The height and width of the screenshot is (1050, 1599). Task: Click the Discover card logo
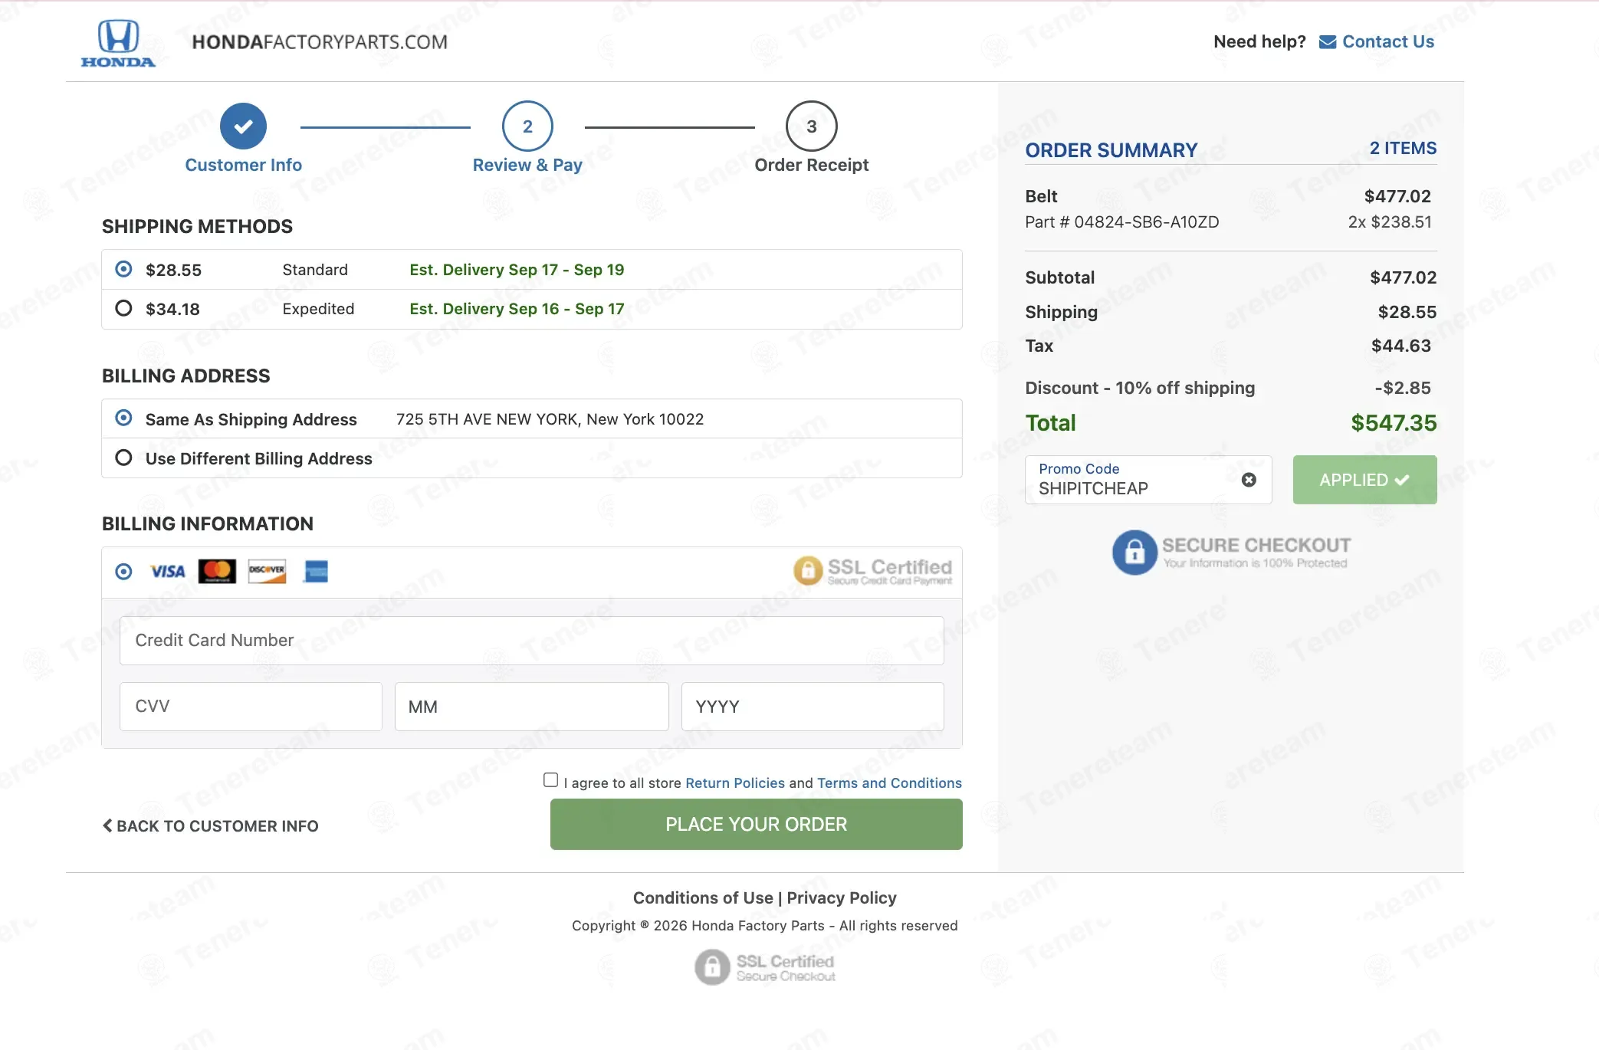tap(267, 572)
